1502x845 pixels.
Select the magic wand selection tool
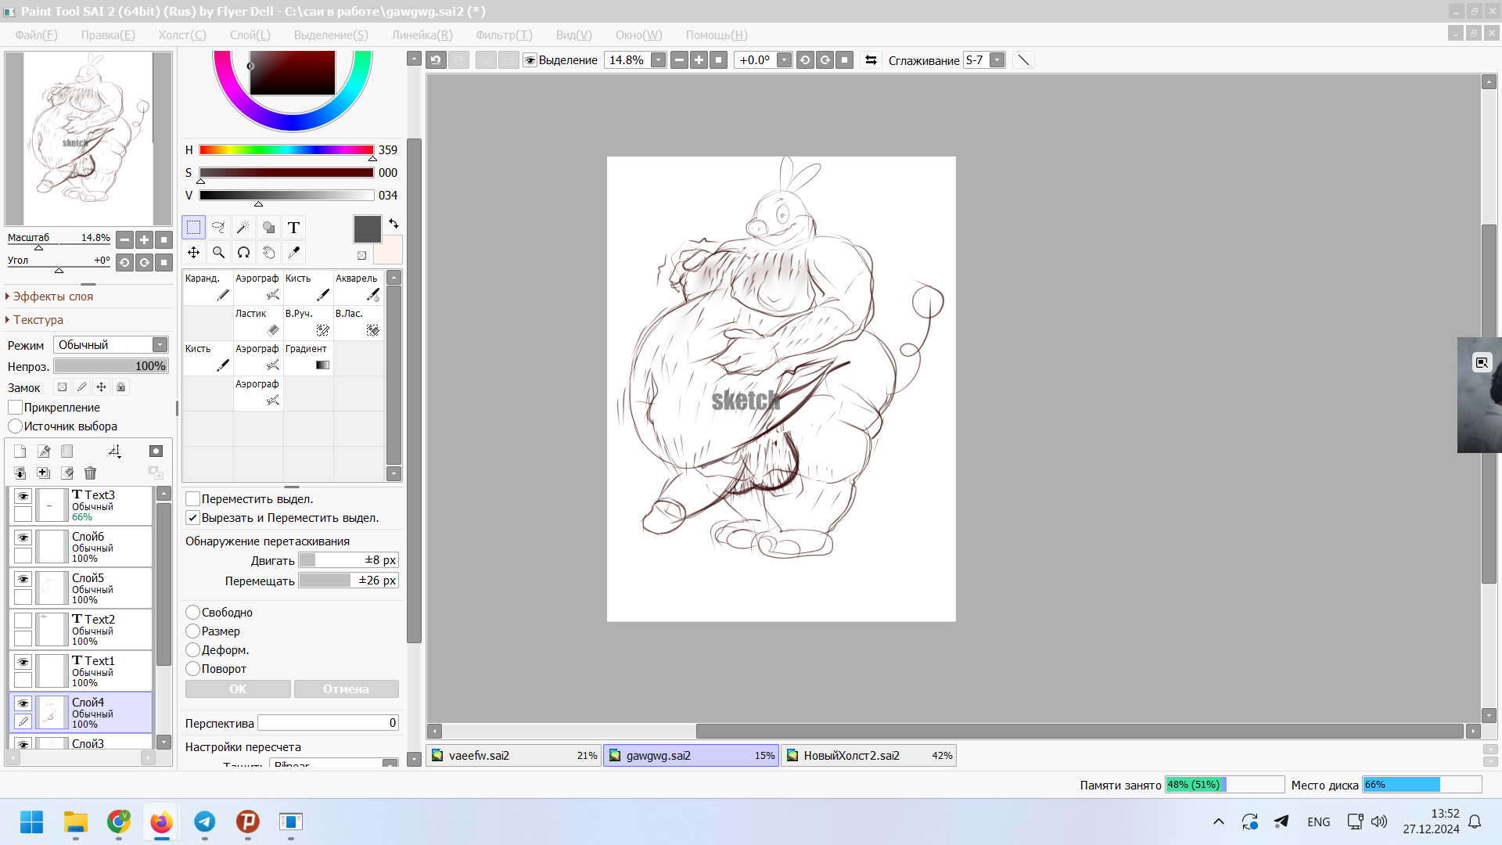click(x=243, y=228)
